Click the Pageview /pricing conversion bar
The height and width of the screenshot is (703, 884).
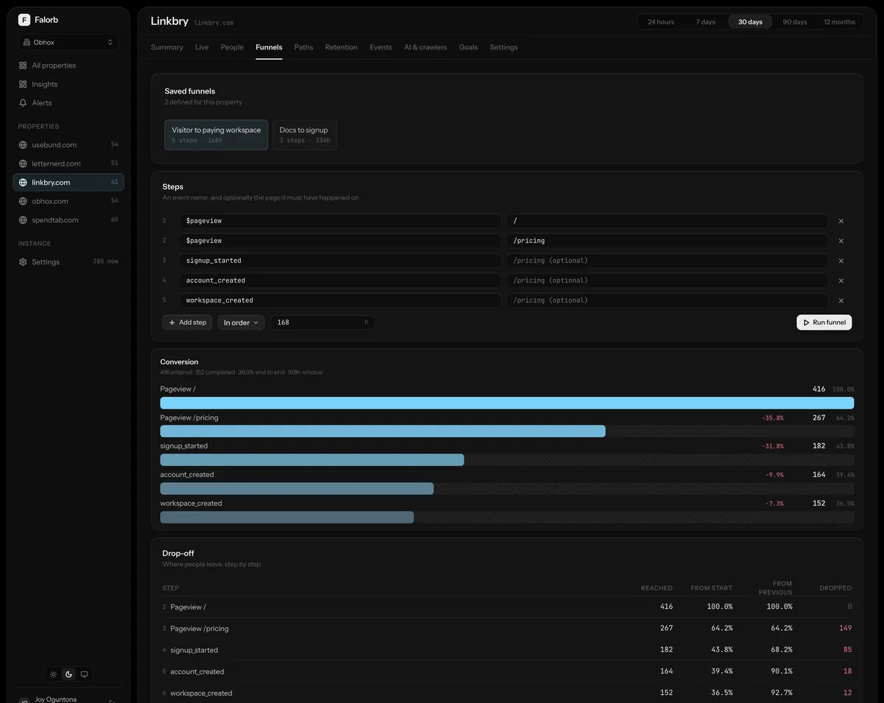(x=383, y=431)
